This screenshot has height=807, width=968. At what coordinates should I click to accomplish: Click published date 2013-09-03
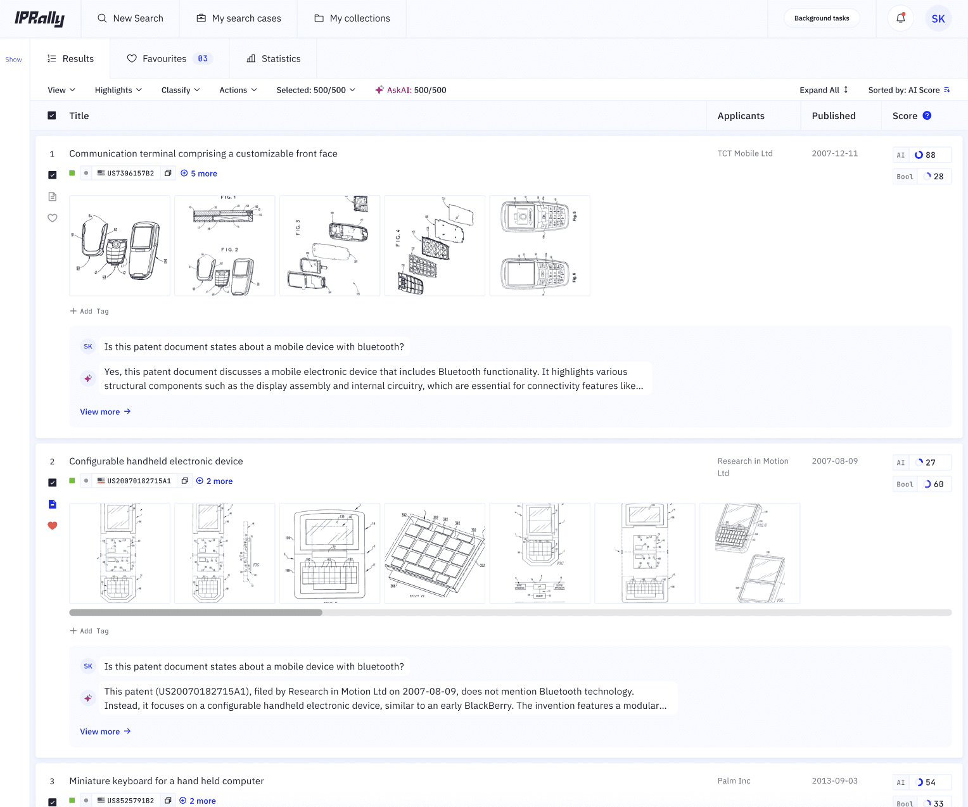click(834, 781)
